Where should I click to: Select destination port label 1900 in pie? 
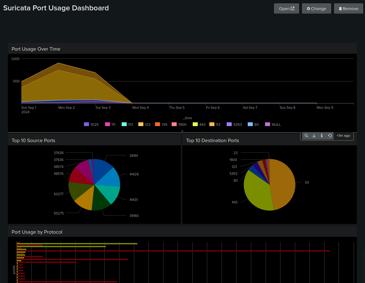[233, 160]
